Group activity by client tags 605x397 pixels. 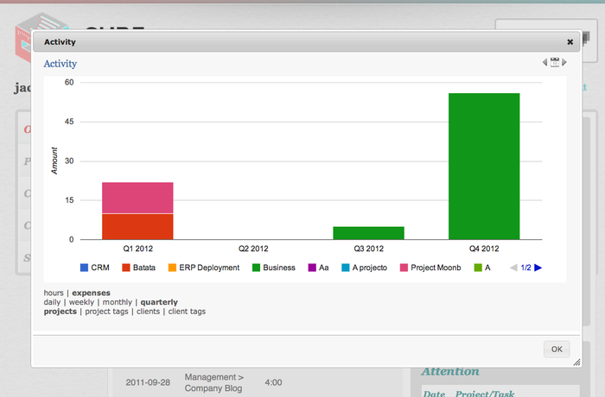point(187,311)
